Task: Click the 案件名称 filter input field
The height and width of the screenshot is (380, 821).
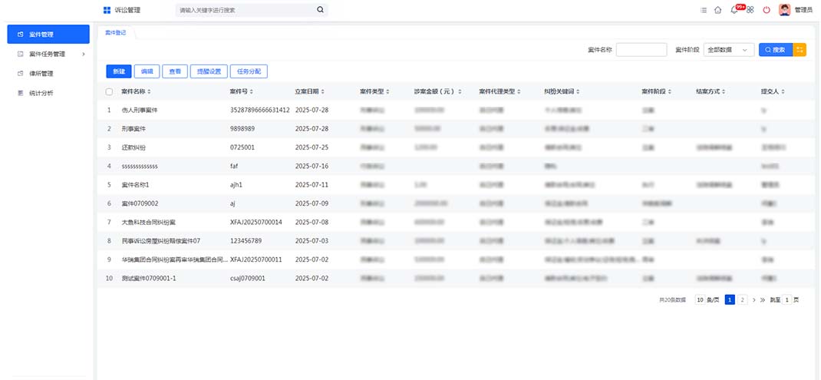Action: pyautogui.click(x=641, y=50)
